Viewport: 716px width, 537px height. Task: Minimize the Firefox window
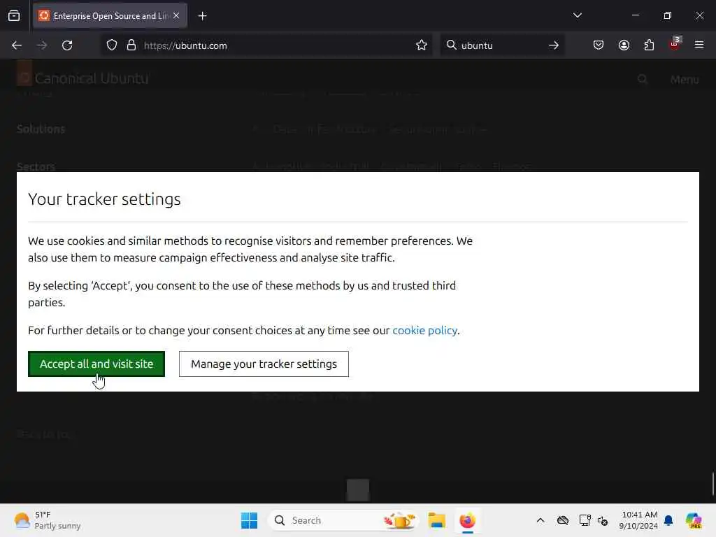(636, 15)
